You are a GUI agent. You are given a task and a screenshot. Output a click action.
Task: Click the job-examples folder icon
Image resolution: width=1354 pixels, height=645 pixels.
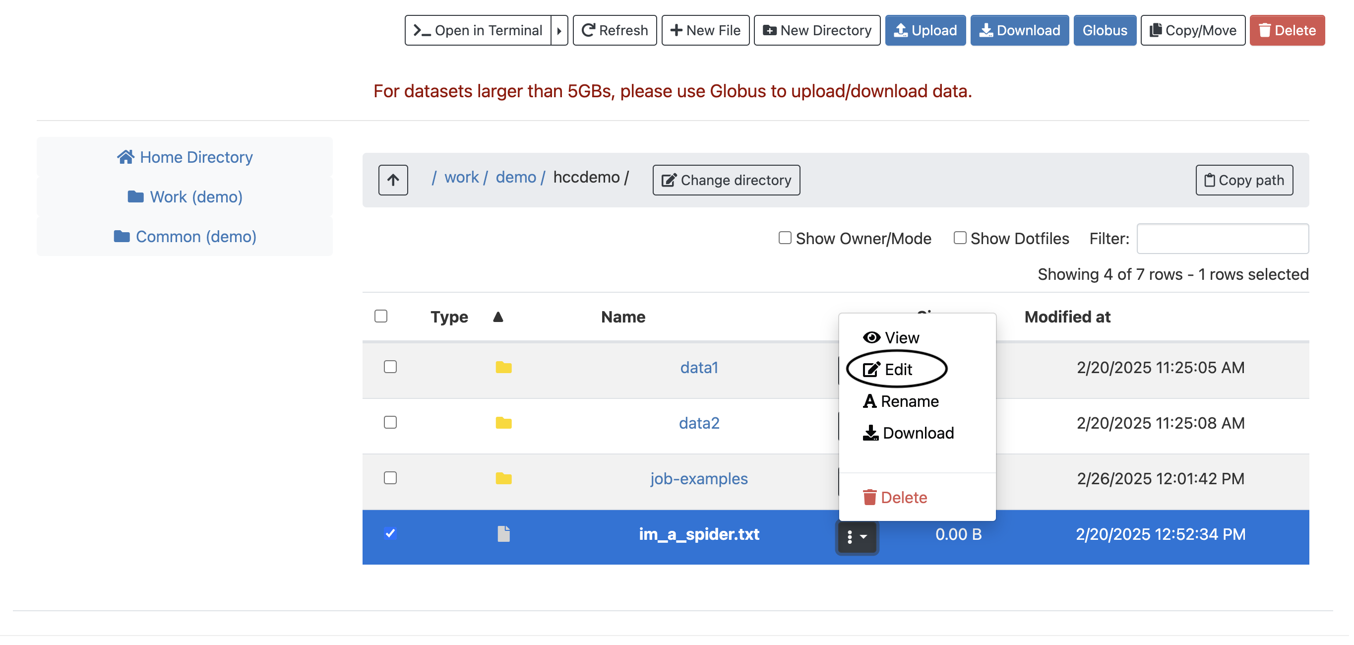(503, 478)
